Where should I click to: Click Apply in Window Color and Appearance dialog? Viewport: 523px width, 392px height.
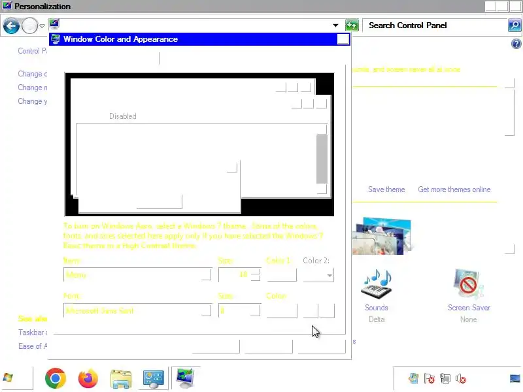(x=322, y=346)
